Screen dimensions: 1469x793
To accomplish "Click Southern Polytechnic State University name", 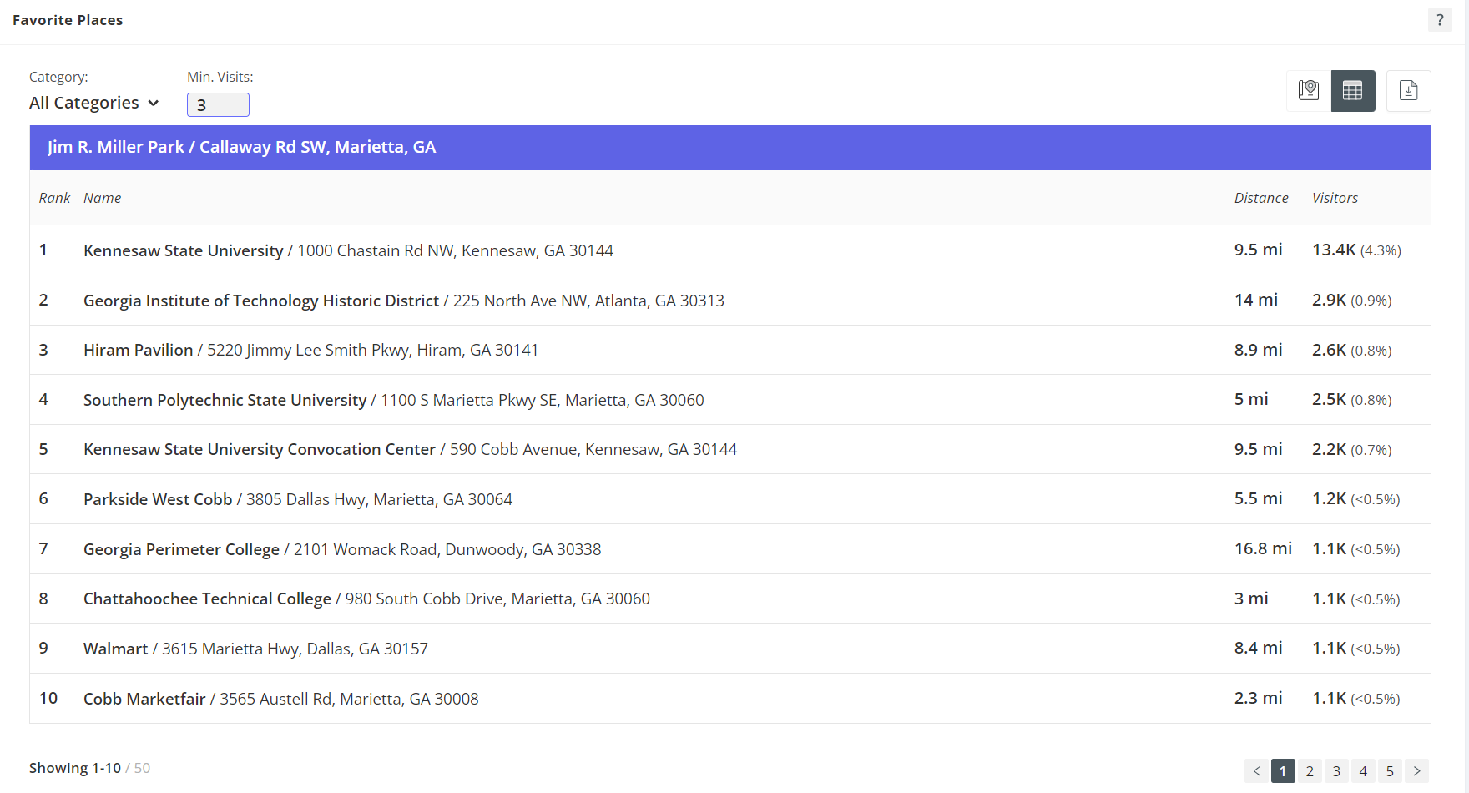I will pyautogui.click(x=225, y=400).
